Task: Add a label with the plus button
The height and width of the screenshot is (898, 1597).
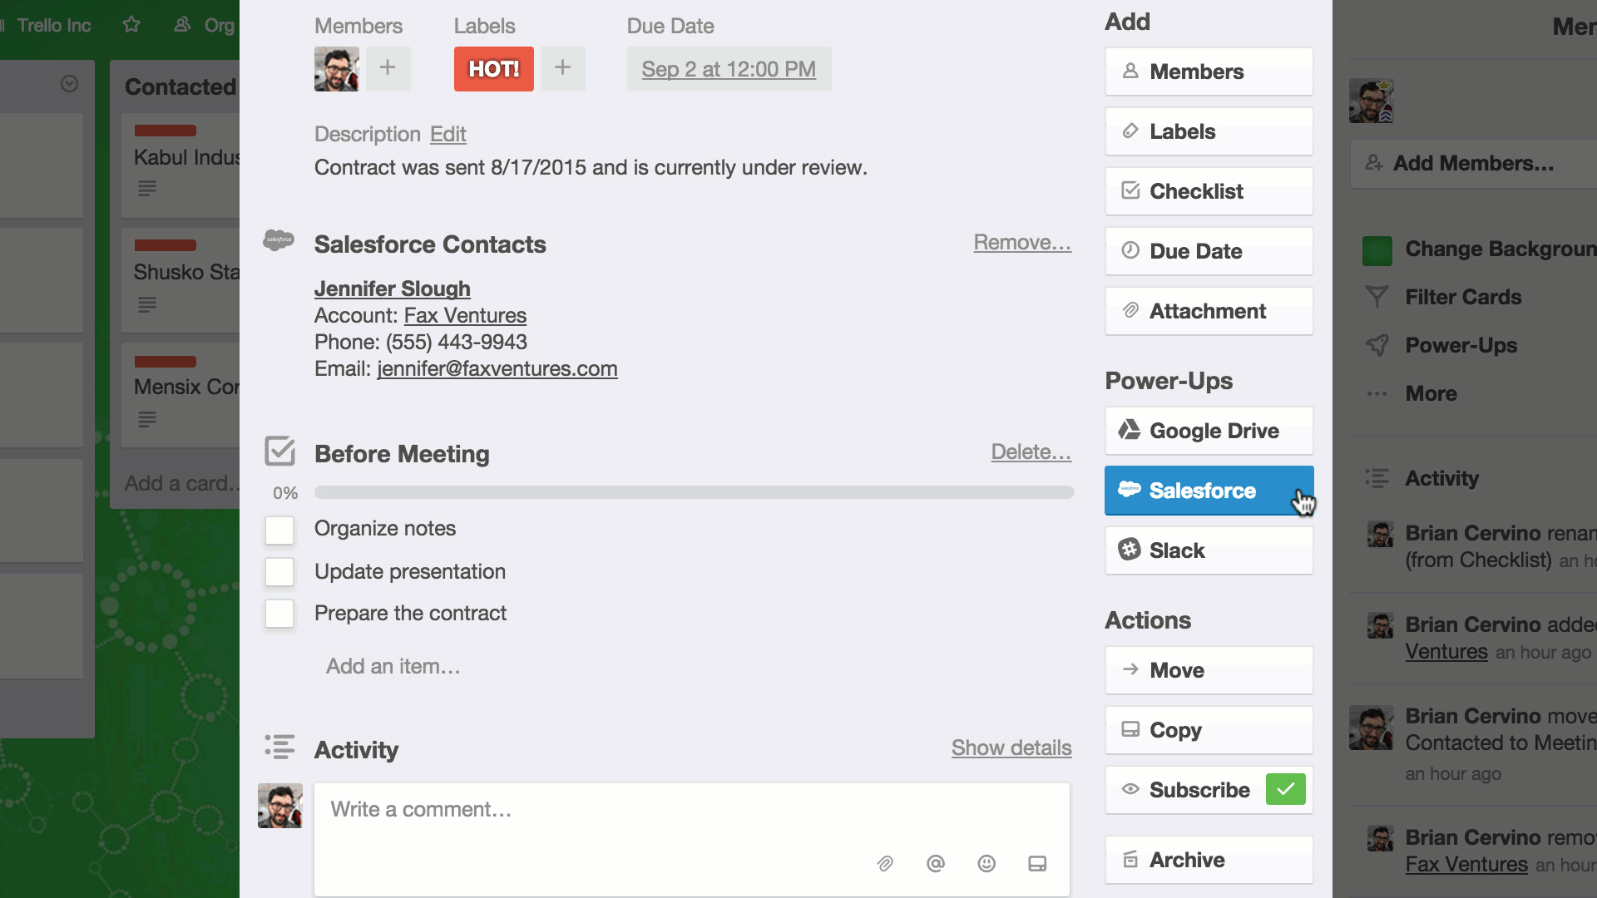Action: click(563, 68)
